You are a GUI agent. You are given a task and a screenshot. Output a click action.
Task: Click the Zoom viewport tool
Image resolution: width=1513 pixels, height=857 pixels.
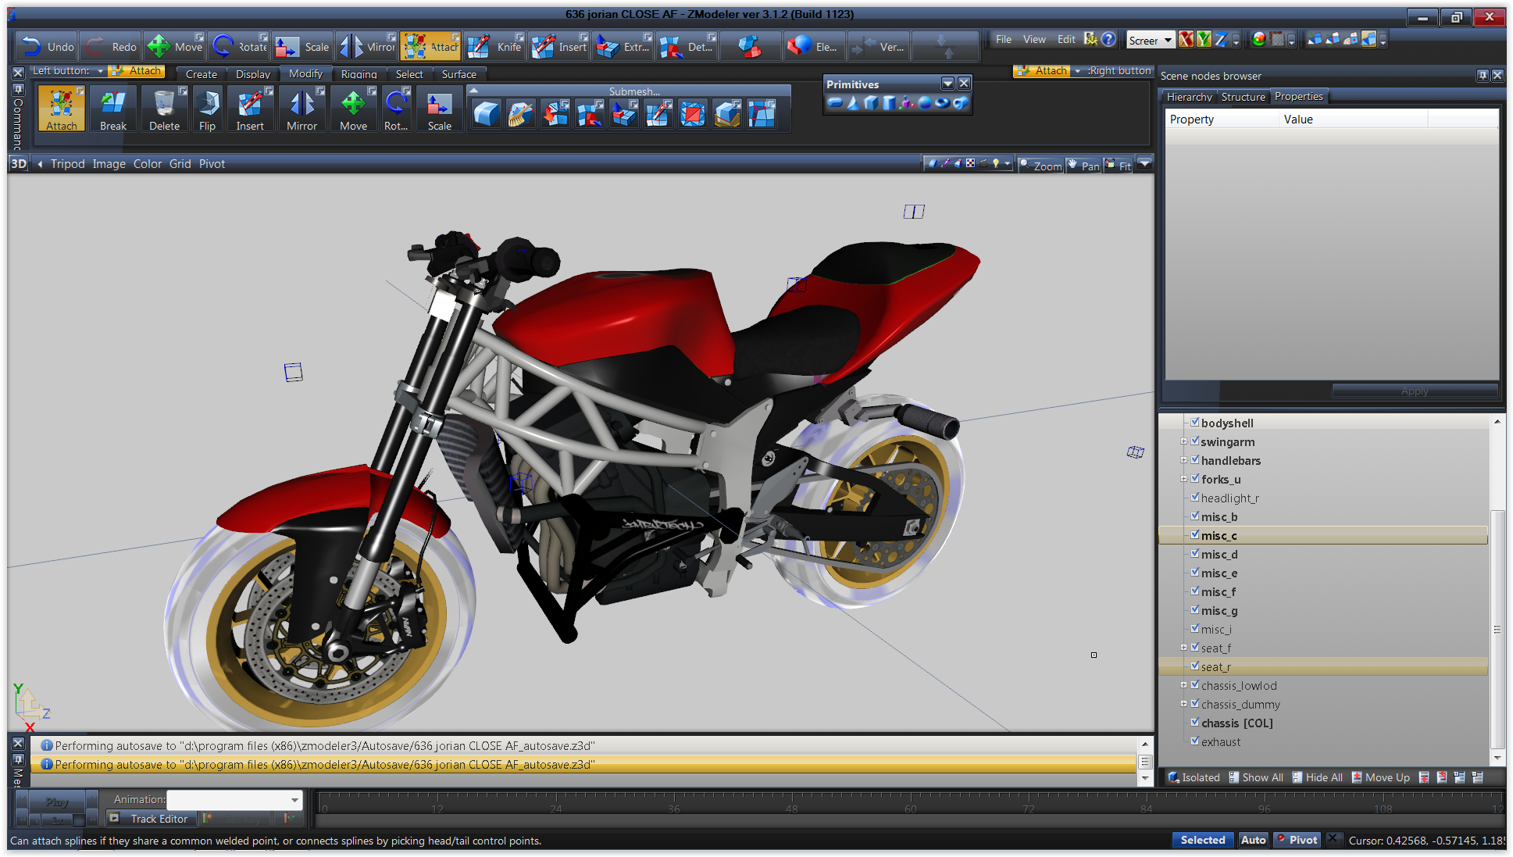coord(1041,165)
